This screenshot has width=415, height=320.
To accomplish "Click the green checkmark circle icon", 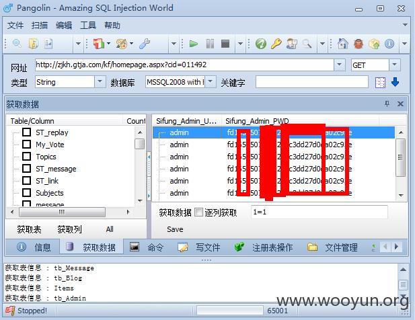I will [x=261, y=44].
